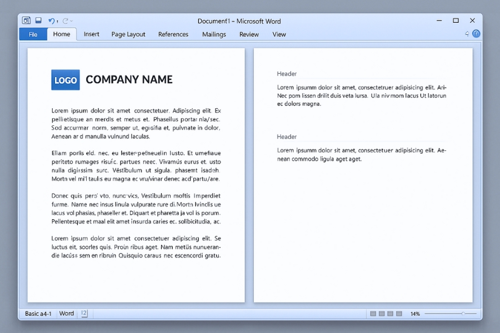This screenshot has height=333, width=500.
Task: Open Word Help via the question mark icon
Action: tap(476, 34)
